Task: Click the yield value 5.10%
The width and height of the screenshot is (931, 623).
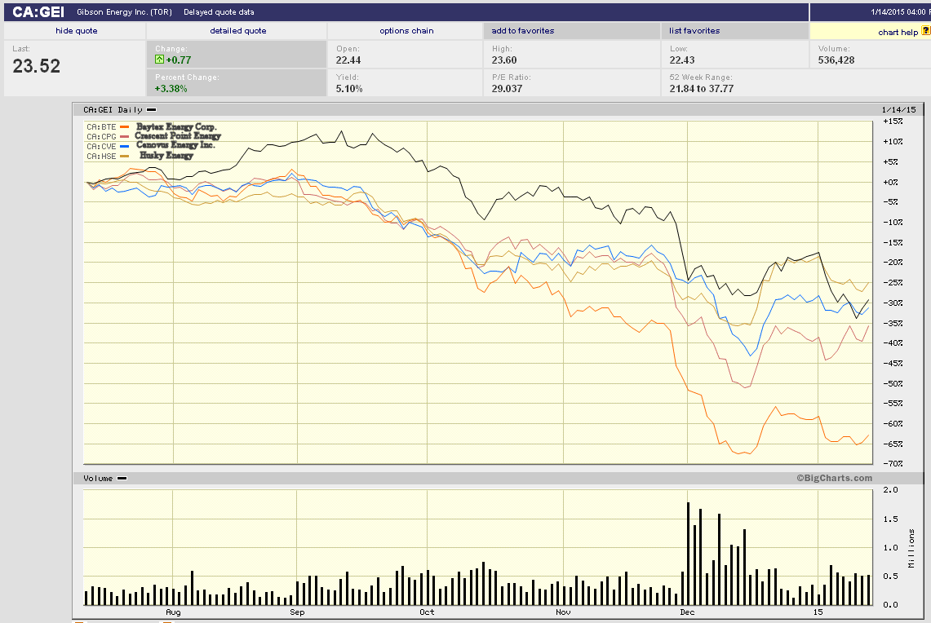Action: click(x=349, y=88)
